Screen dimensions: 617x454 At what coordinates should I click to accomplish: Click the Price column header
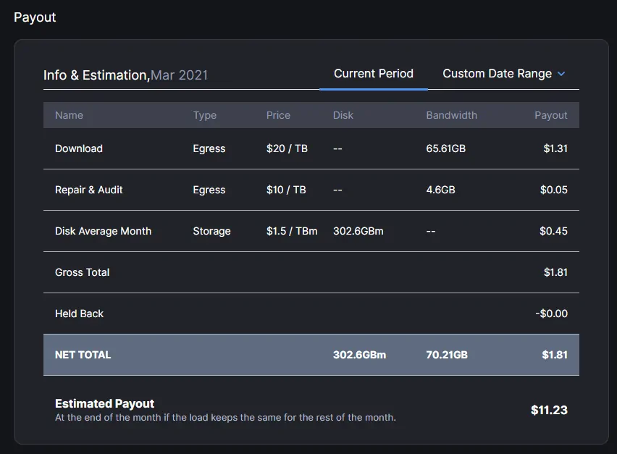(x=278, y=115)
